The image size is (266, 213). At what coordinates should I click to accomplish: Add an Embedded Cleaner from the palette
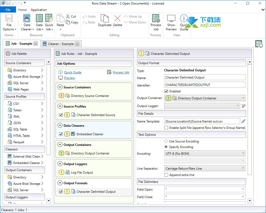(26, 163)
